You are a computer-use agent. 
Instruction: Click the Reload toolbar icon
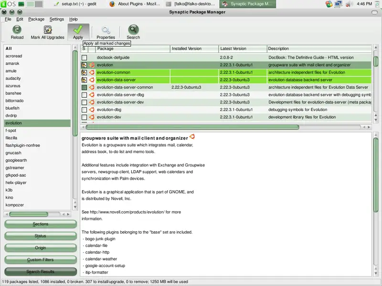tap(17, 30)
